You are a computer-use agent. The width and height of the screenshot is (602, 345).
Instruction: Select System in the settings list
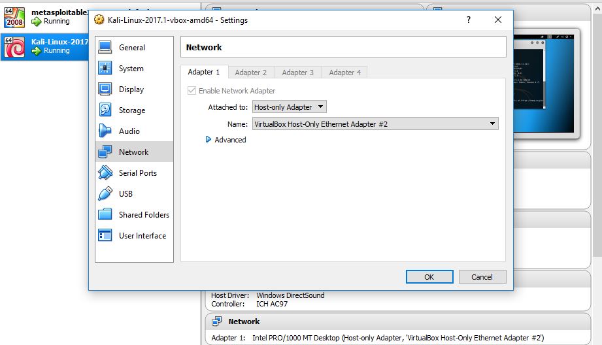click(134, 69)
